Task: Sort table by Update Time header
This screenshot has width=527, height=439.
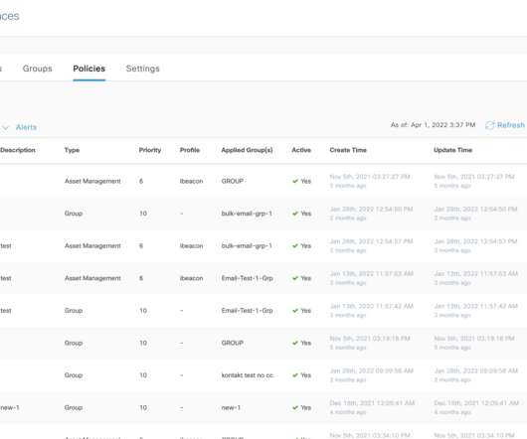Action: click(452, 150)
